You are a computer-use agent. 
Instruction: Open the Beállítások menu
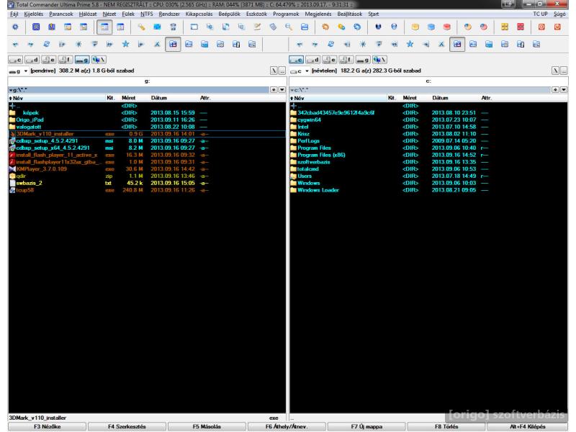pyautogui.click(x=350, y=14)
